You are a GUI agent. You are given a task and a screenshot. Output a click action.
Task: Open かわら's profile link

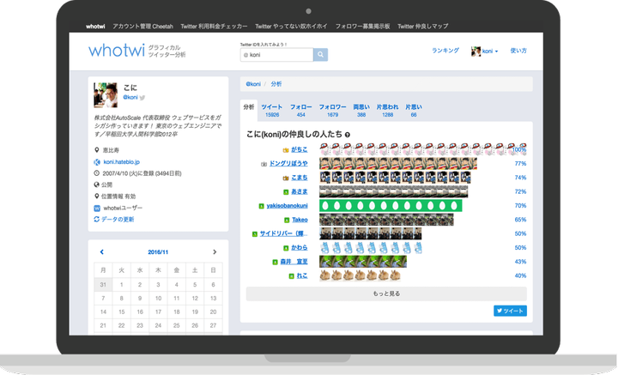tap(300, 248)
